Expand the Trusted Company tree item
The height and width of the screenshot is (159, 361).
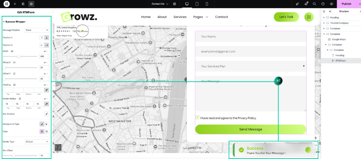pos(324,23)
